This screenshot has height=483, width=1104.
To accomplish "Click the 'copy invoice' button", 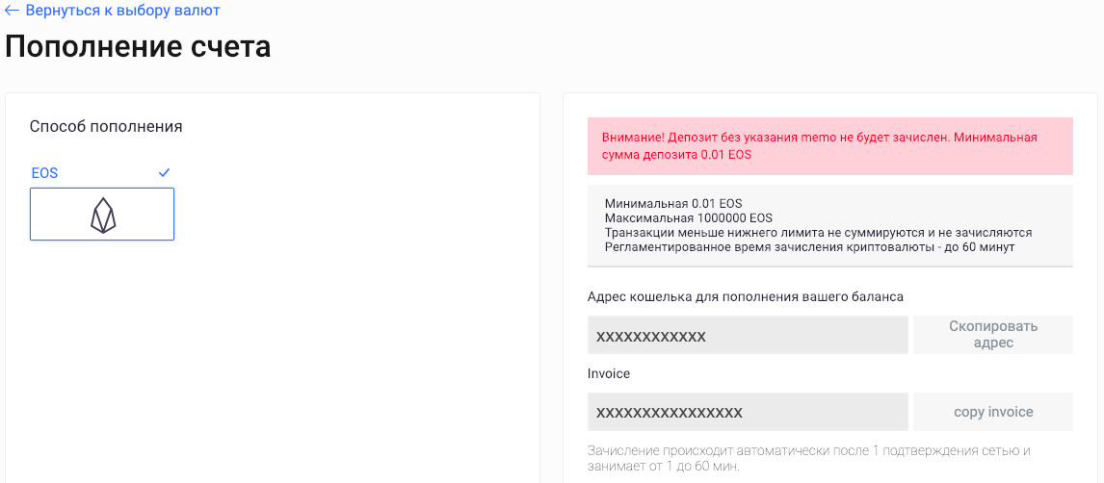I will point(993,412).
